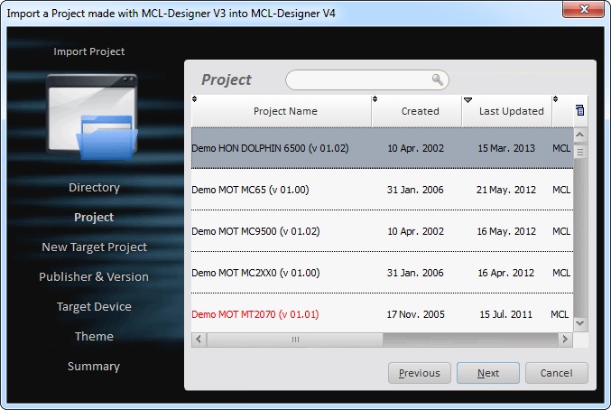The height and width of the screenshot is (410, 611).
Task: Click the magnifier icon in search box
Action: click(x=438, y=80)
